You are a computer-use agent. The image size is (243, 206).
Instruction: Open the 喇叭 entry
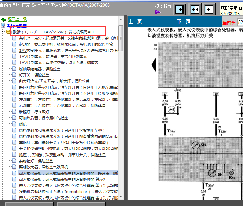(x=23, y=124)
